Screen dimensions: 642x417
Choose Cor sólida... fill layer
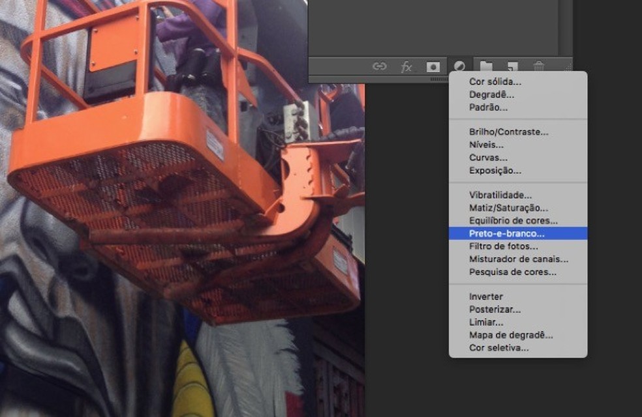[518, 81]
